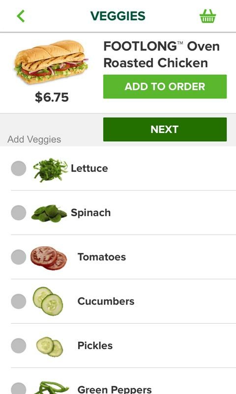
Task: Tap the Tomatoes label text
Action: 102,257
